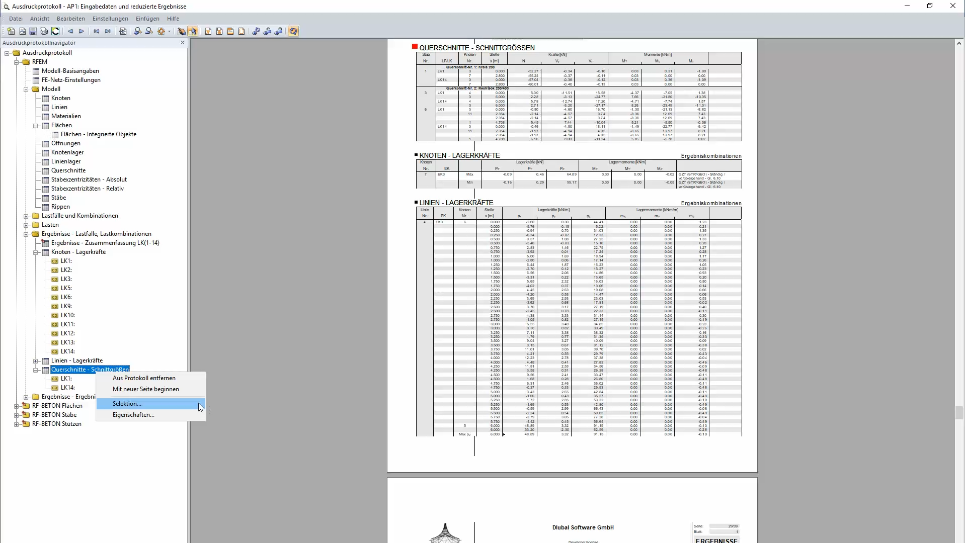Screen dimensions: 965x543
Task: Open the Einstellungen menu
Action: (x=110, y=19)
